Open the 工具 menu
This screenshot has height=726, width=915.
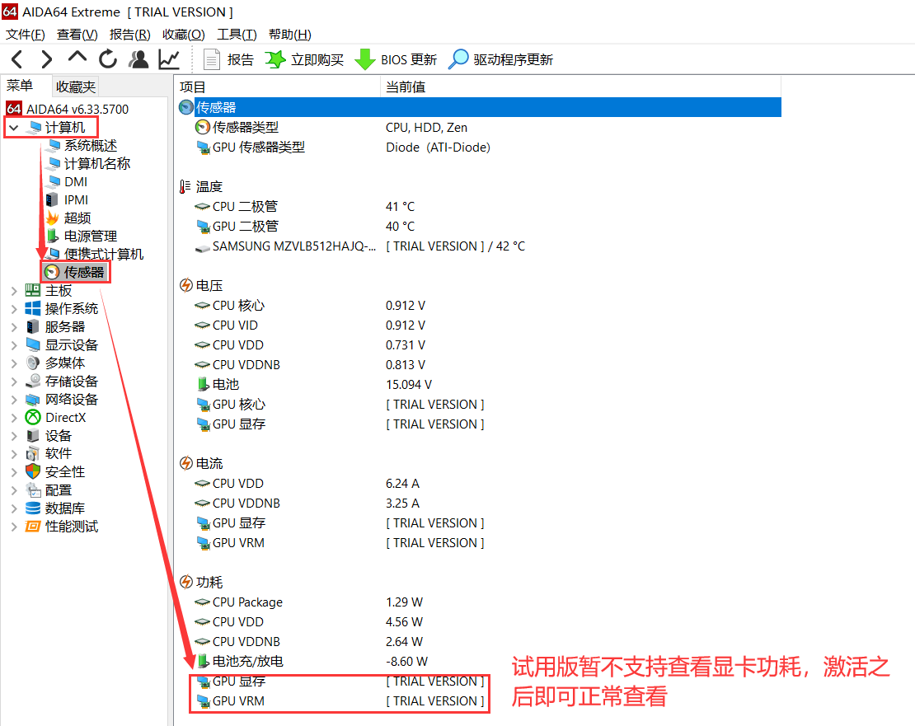pyautogui.click(x=237, y=34)
